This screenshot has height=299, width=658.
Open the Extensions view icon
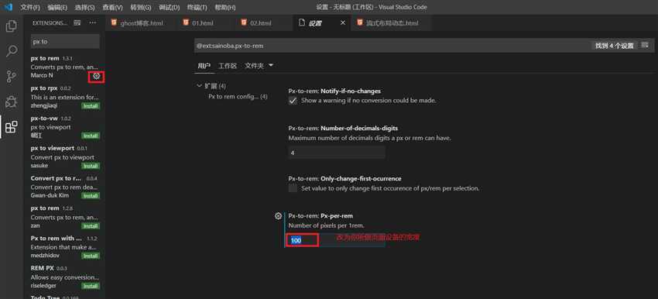pyautogui.click(x=12, y=127)
